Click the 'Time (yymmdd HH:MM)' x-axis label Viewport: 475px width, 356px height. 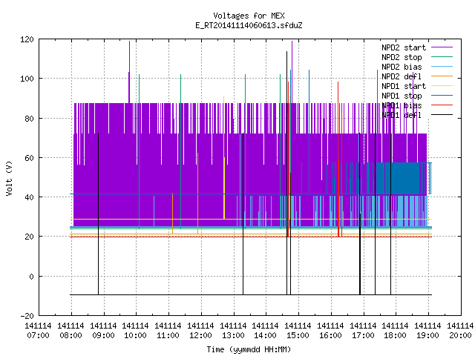pos(249,349)
